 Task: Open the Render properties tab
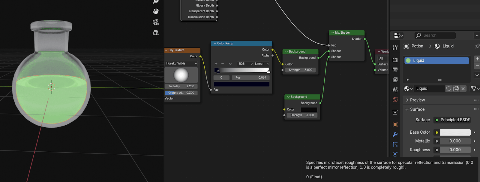pyautogui.click(x=395, y=60)
